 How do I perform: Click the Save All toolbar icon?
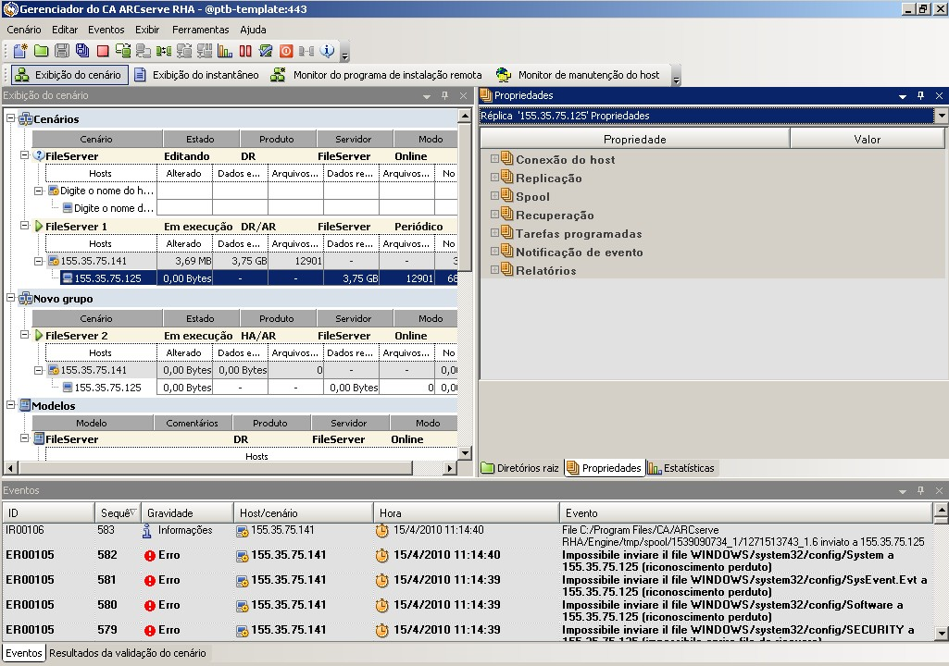click(x=81, y=51)
